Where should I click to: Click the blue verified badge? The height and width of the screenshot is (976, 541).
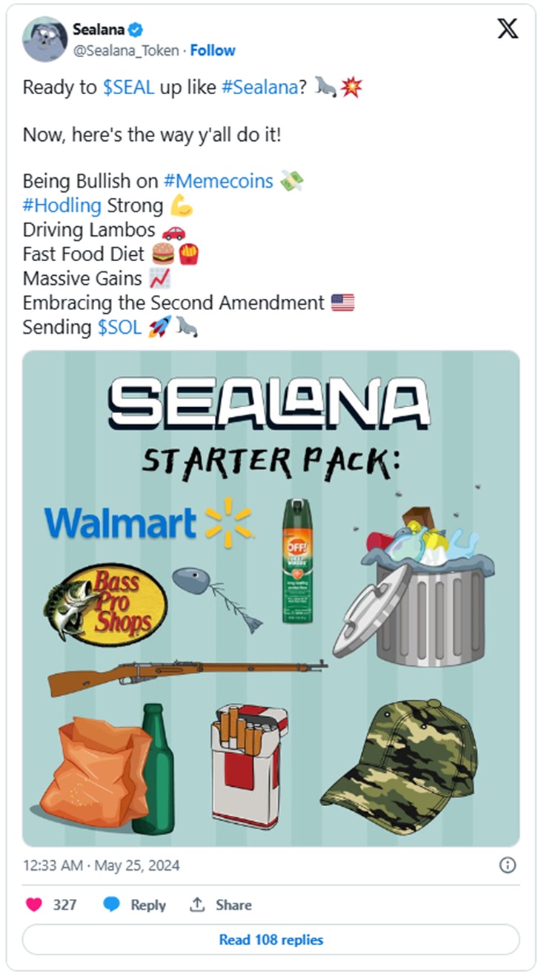(136, 30)
